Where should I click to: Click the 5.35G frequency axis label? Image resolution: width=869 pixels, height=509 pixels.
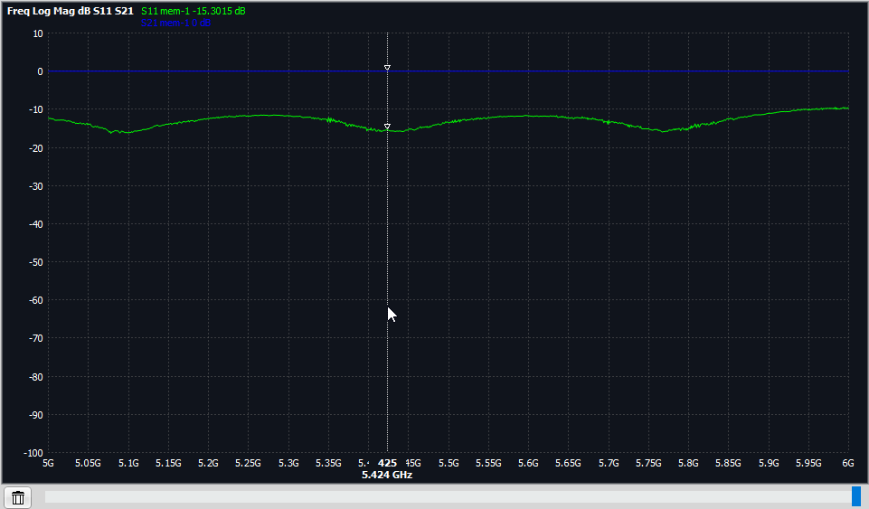click(328, 463)
